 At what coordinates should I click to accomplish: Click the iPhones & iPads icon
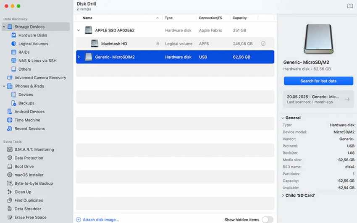[10, 86]
